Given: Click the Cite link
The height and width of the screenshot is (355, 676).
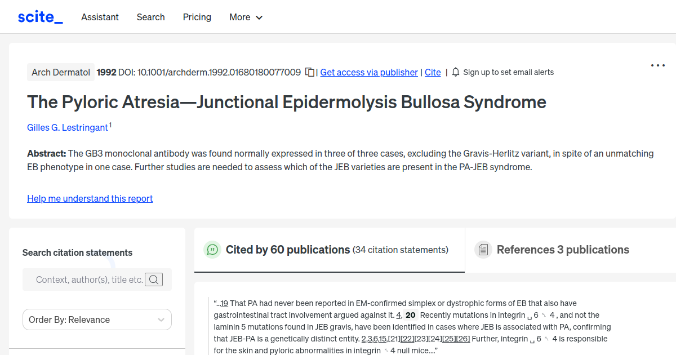Looking at the screenshot, I should point(433,72).
